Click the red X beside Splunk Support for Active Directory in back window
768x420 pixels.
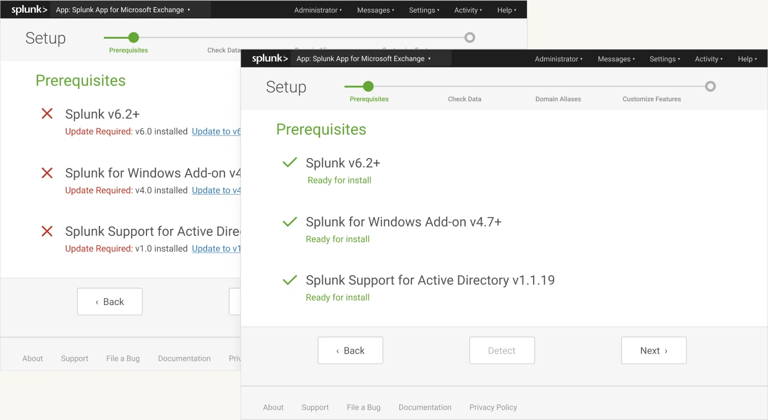pyautogui.click(x=48, y=232)
